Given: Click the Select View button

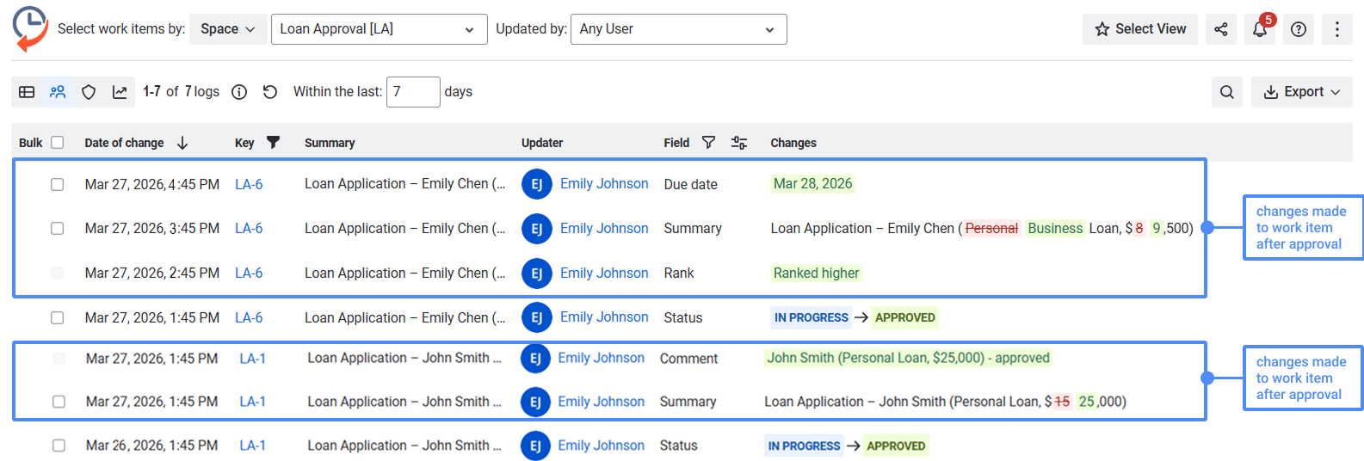Looking at the screenshot, I should click(x=1140, y=29).
